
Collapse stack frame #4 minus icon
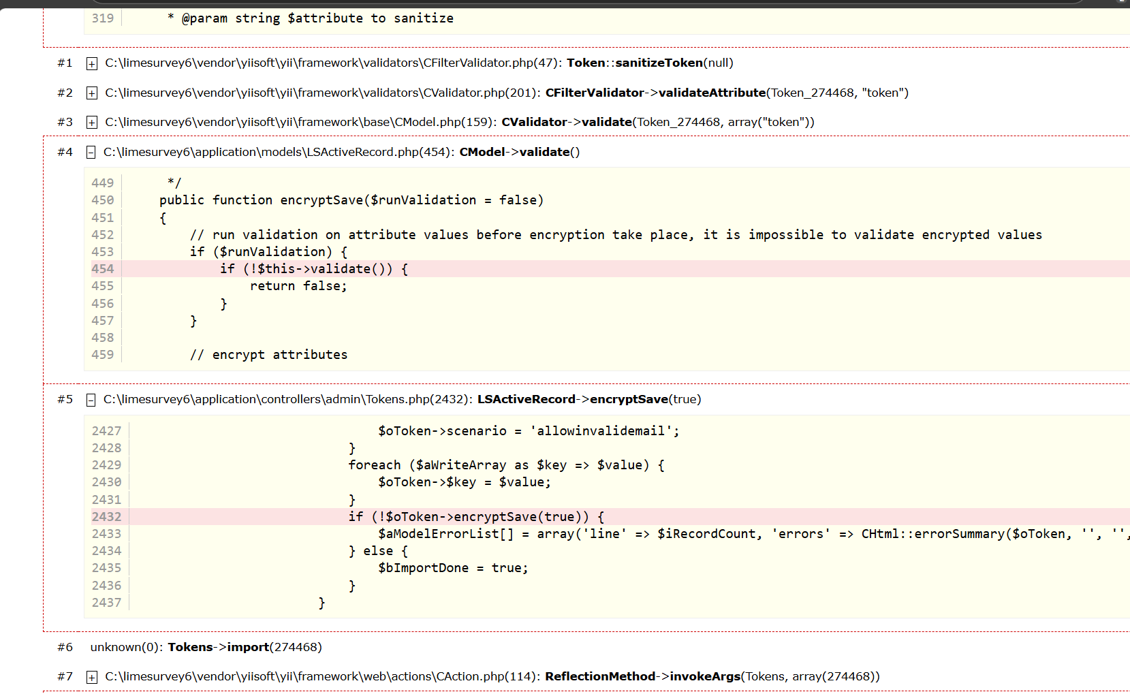91,153
